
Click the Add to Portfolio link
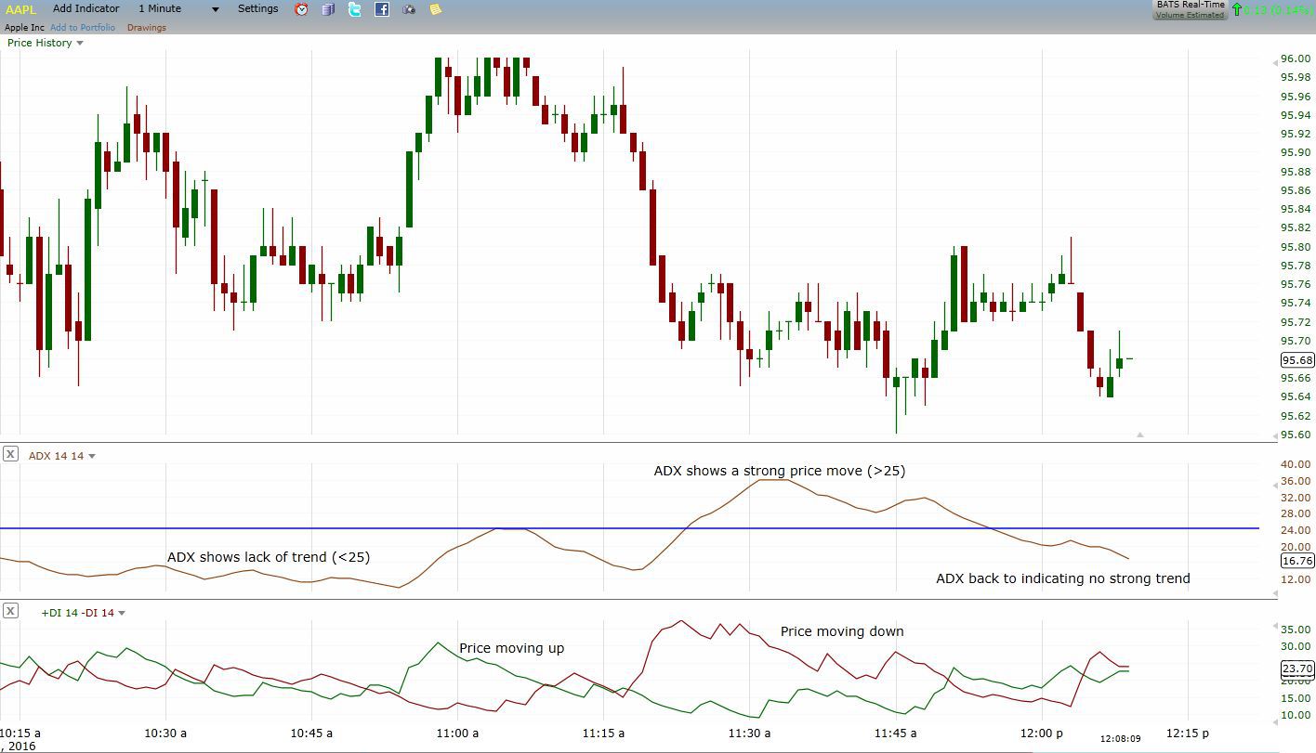(x=83, y=28)
